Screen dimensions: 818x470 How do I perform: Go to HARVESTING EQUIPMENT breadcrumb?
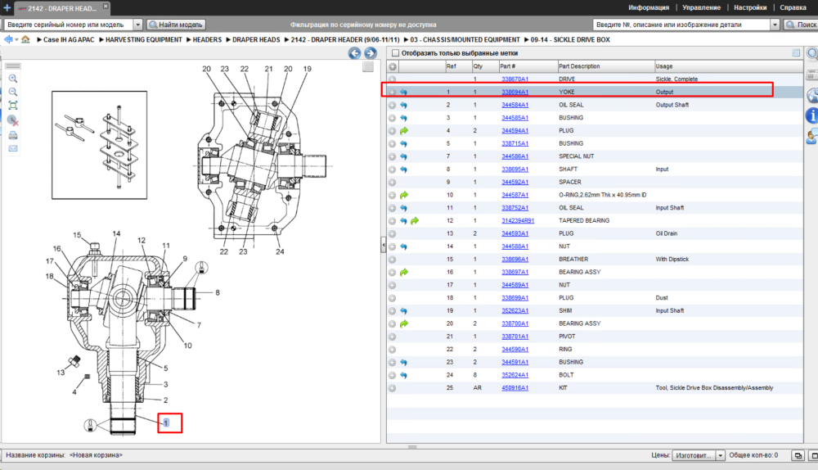click(x=143, y=39)
